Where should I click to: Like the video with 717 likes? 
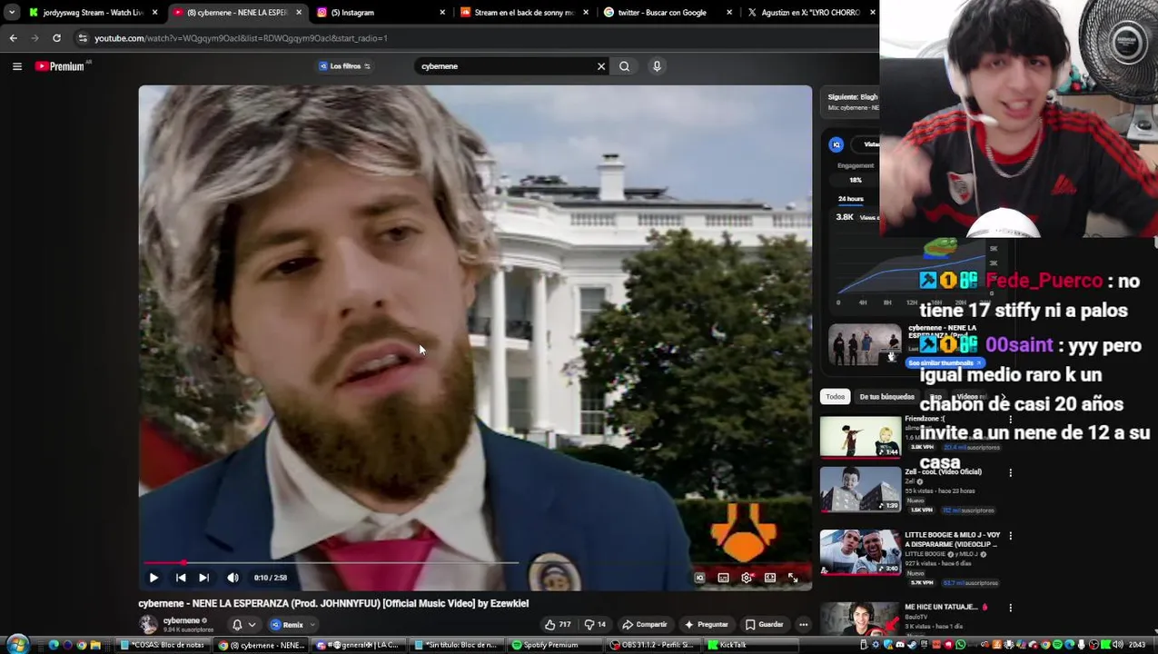(558, 625)
